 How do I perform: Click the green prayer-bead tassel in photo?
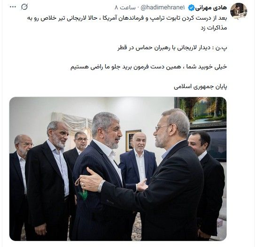pos(84,195)
